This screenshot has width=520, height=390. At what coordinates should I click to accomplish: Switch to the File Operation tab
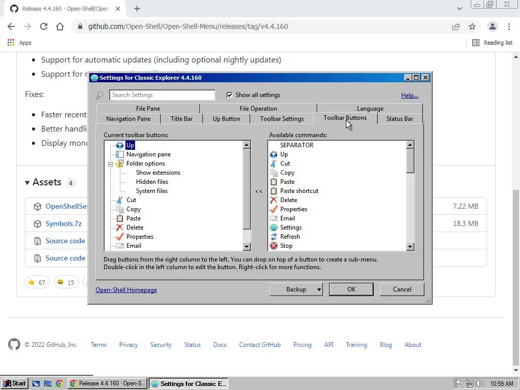pos(258,109)
